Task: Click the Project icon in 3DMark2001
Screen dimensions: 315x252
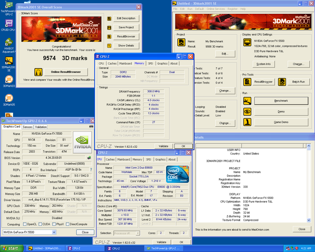Action: point(181,43)
